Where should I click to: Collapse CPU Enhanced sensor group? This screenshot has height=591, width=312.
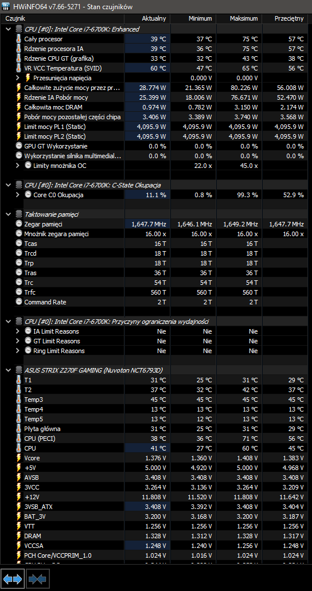coord(9,29)
